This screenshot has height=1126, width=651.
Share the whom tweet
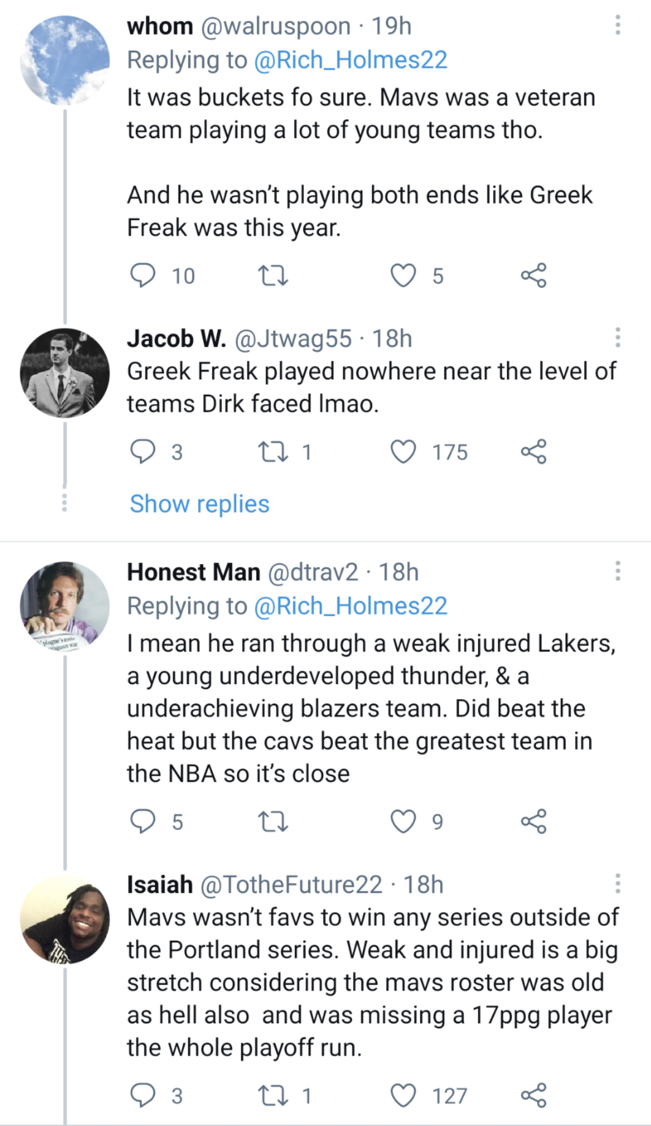pos(533,275)
